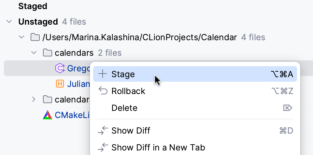Image resolution: width=313 pixels, height=155 pixels.
Task: Click the CMake triangle file icon
Action: coord(48,115)
